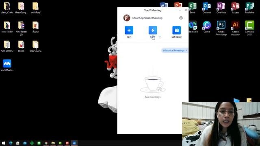Select the EBook folder on desktop
The width and height of the screenshot is (260, 146).
(21, 46)
